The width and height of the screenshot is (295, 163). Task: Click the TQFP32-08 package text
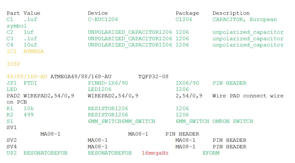(x=153, y=77)
